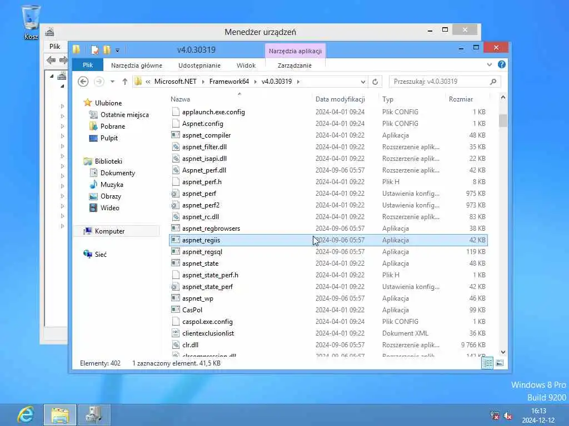Click the search magnifier icon

click(x=493, y=82)
